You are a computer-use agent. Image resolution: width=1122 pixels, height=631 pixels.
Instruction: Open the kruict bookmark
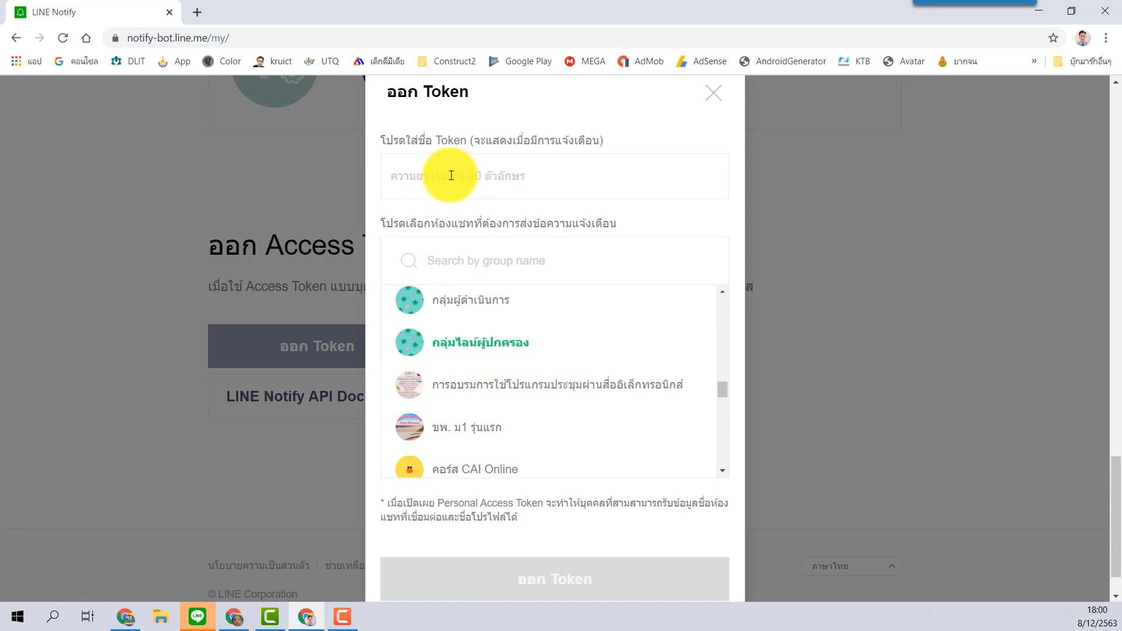click(272, 61)
